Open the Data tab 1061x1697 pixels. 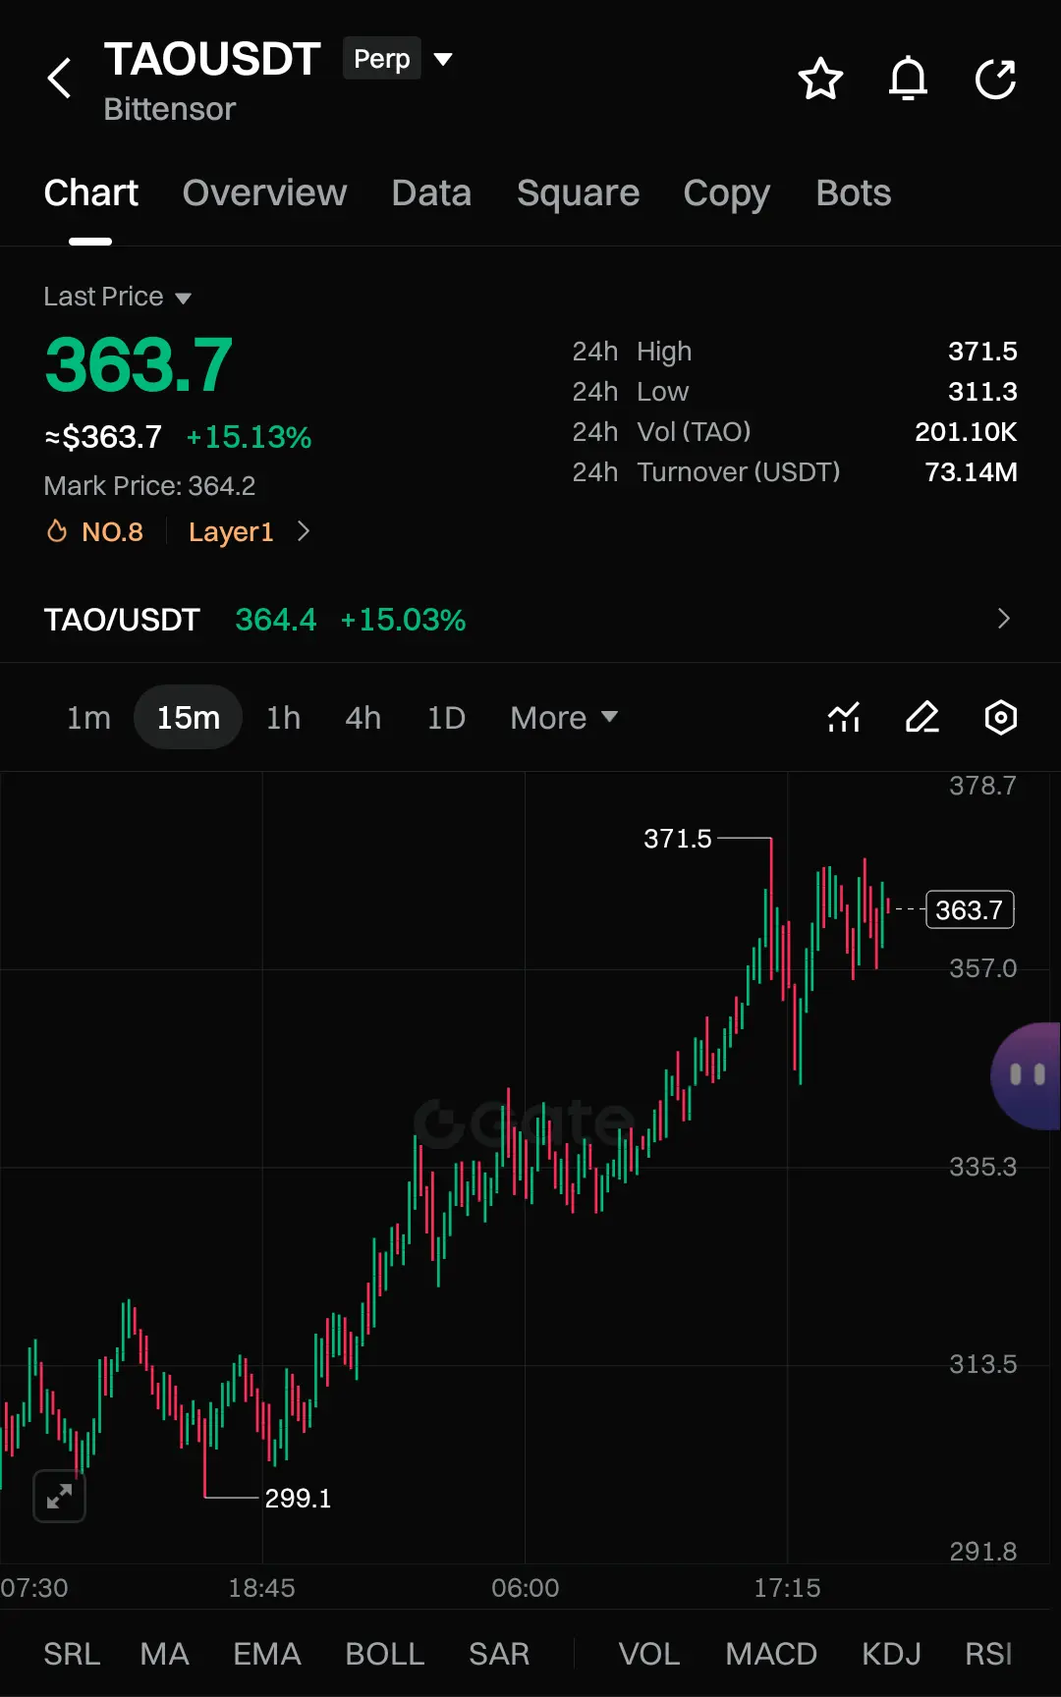(x=431, y=193)
